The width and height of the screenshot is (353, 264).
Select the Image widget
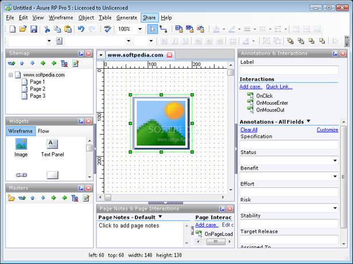point(21,148)
